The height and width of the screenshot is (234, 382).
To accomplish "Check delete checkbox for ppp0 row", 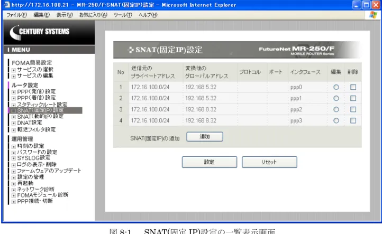I will pos(353,87).
